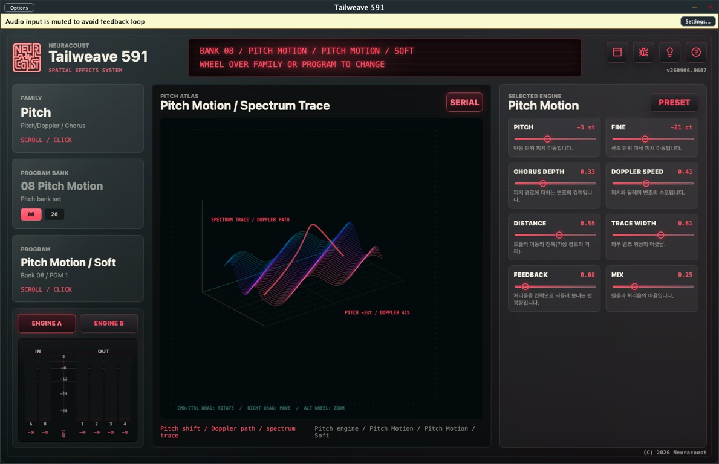Click the 0.61 trace width value
This screenshot has height=464, width=719.
pyautogui.click(x=685, y=224)
